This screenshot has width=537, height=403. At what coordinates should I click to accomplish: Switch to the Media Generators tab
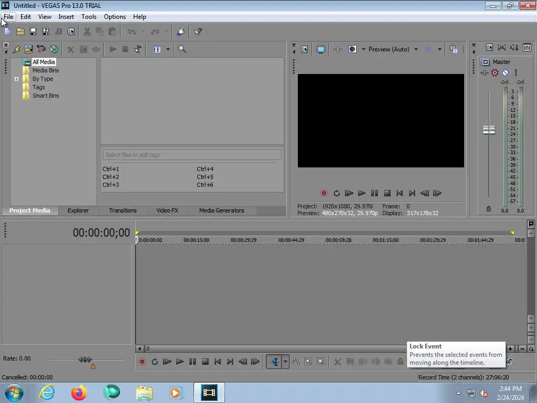pos(222,210)
